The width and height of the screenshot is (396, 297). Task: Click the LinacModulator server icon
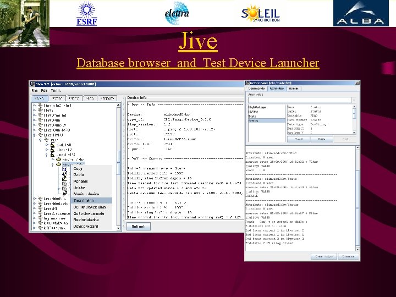[40, 204]
